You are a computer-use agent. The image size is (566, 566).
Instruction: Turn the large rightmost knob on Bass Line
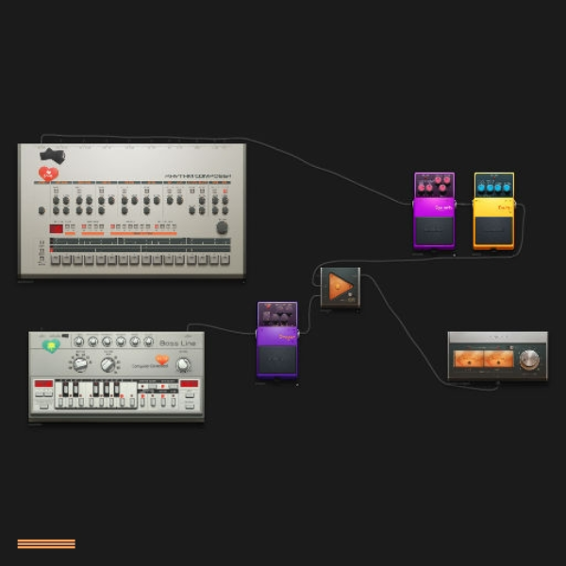pos(183,365)
